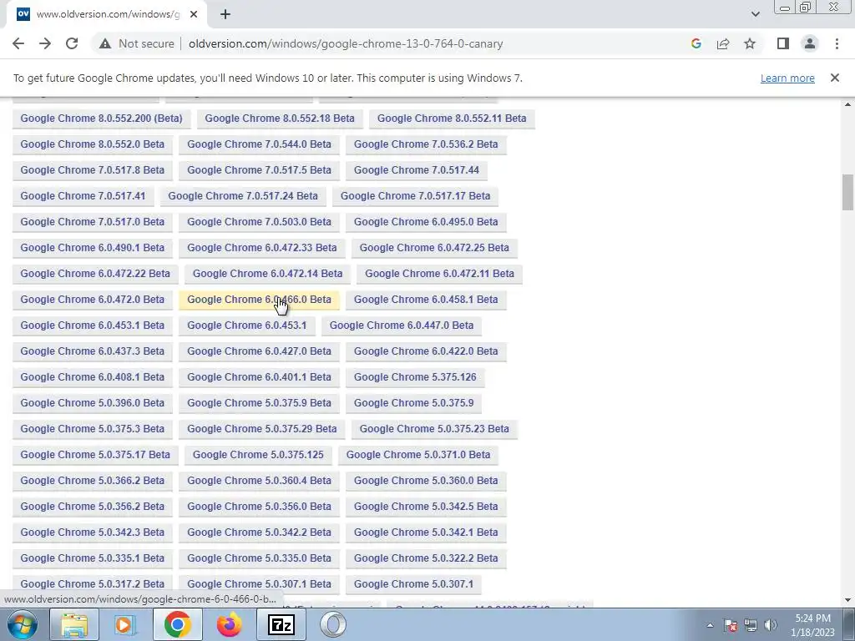Open Google Chrome 6.0.453.1 non-beta link
Screen dimensions: 855x641
pos(247,326)
